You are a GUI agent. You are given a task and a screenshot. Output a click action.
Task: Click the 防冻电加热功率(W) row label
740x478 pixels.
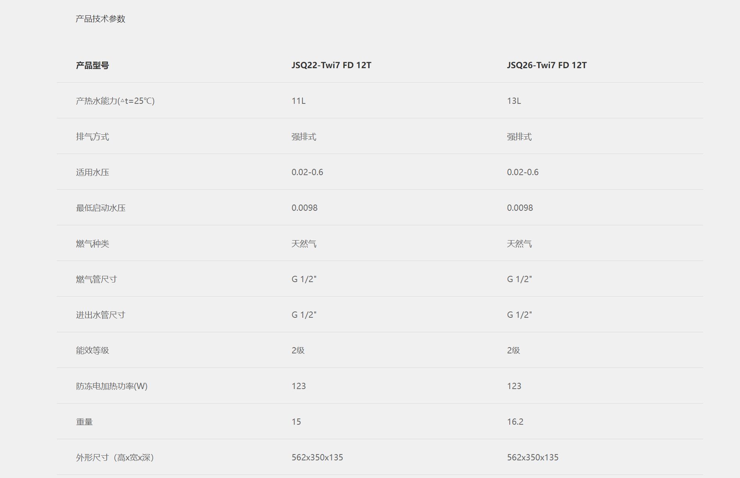coord(112,386)
